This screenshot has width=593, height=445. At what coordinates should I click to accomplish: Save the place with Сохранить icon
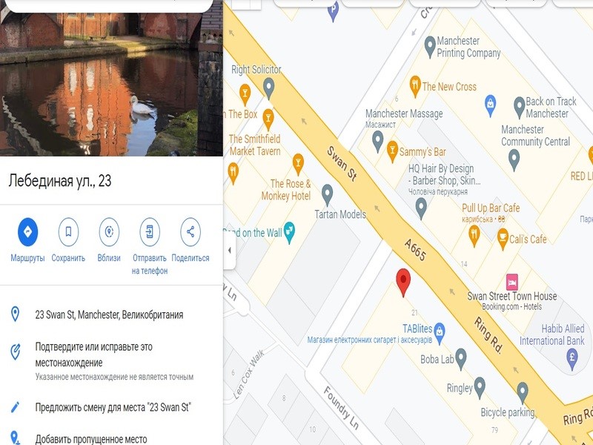click(68, 231)
